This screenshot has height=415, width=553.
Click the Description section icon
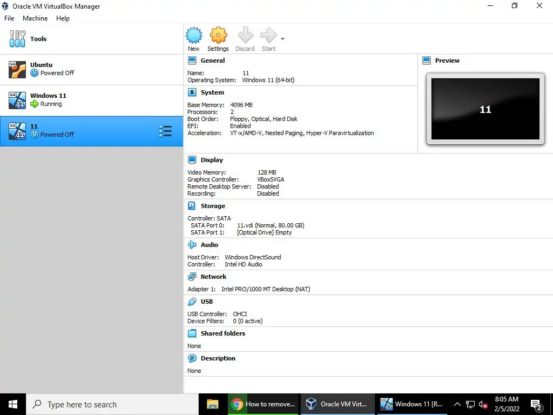coord(192,358)
